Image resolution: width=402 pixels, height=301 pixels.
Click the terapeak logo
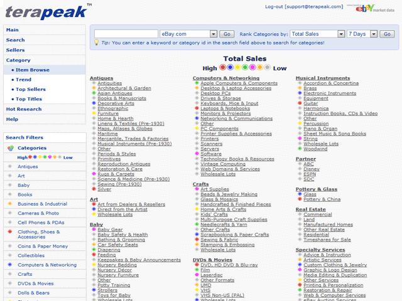[48, 11]
